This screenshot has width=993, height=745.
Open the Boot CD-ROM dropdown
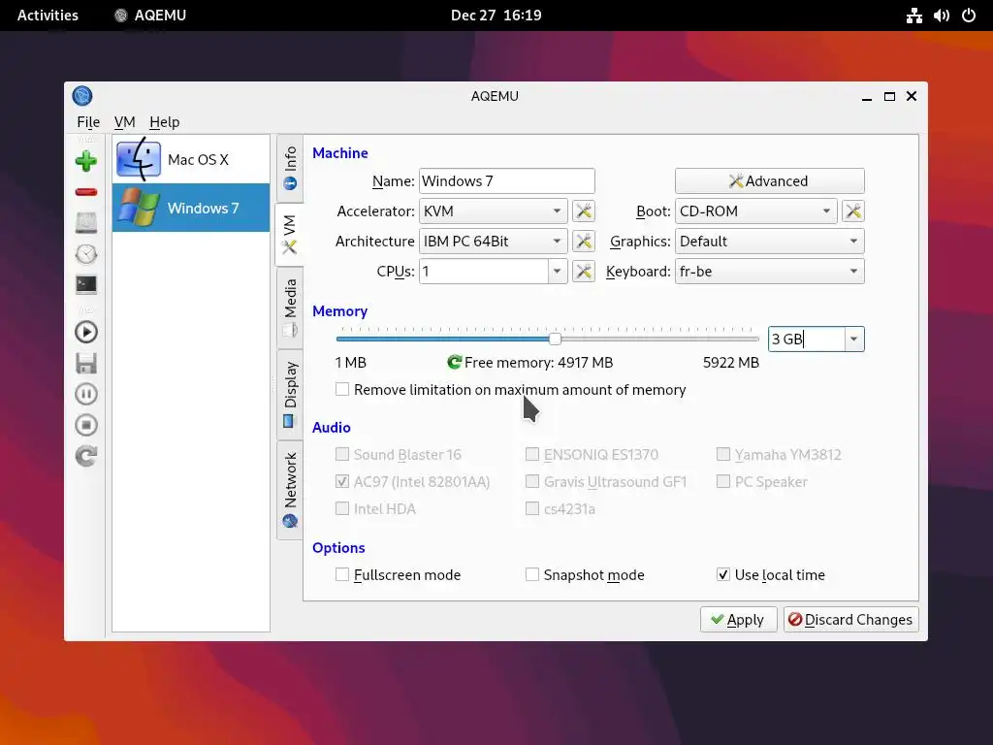756,211
